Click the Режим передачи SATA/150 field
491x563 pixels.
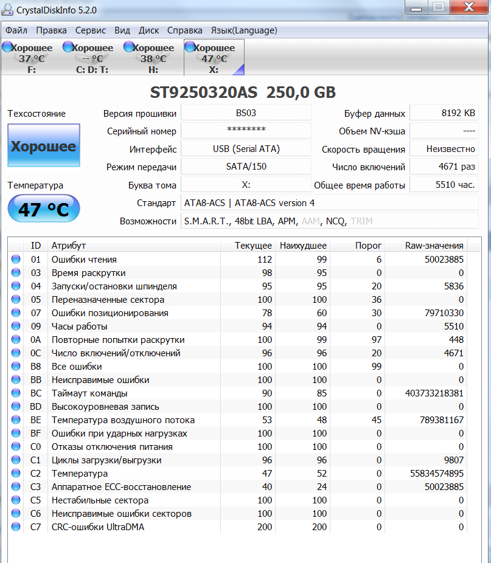pos(246,166)
